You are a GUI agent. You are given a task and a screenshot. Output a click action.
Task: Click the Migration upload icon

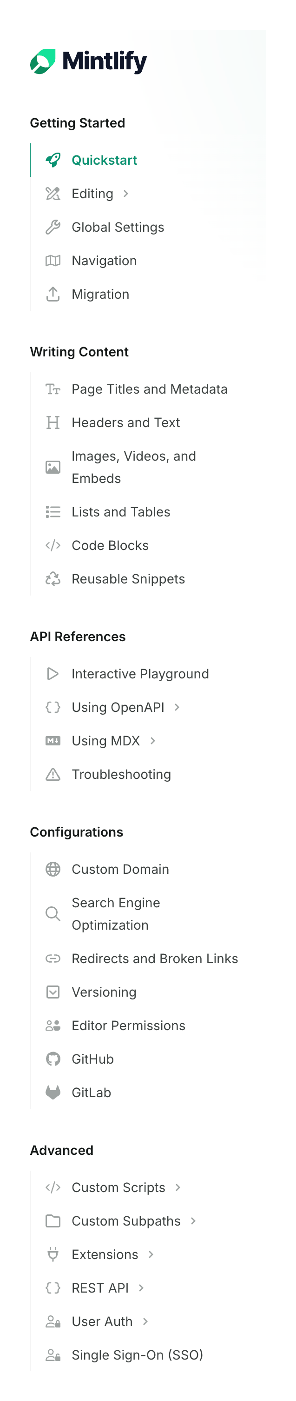(53, 294)
